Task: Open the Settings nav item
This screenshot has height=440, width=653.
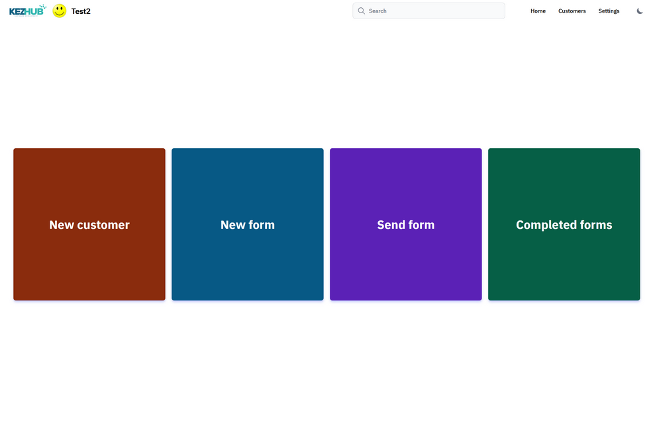Action: 609,11
